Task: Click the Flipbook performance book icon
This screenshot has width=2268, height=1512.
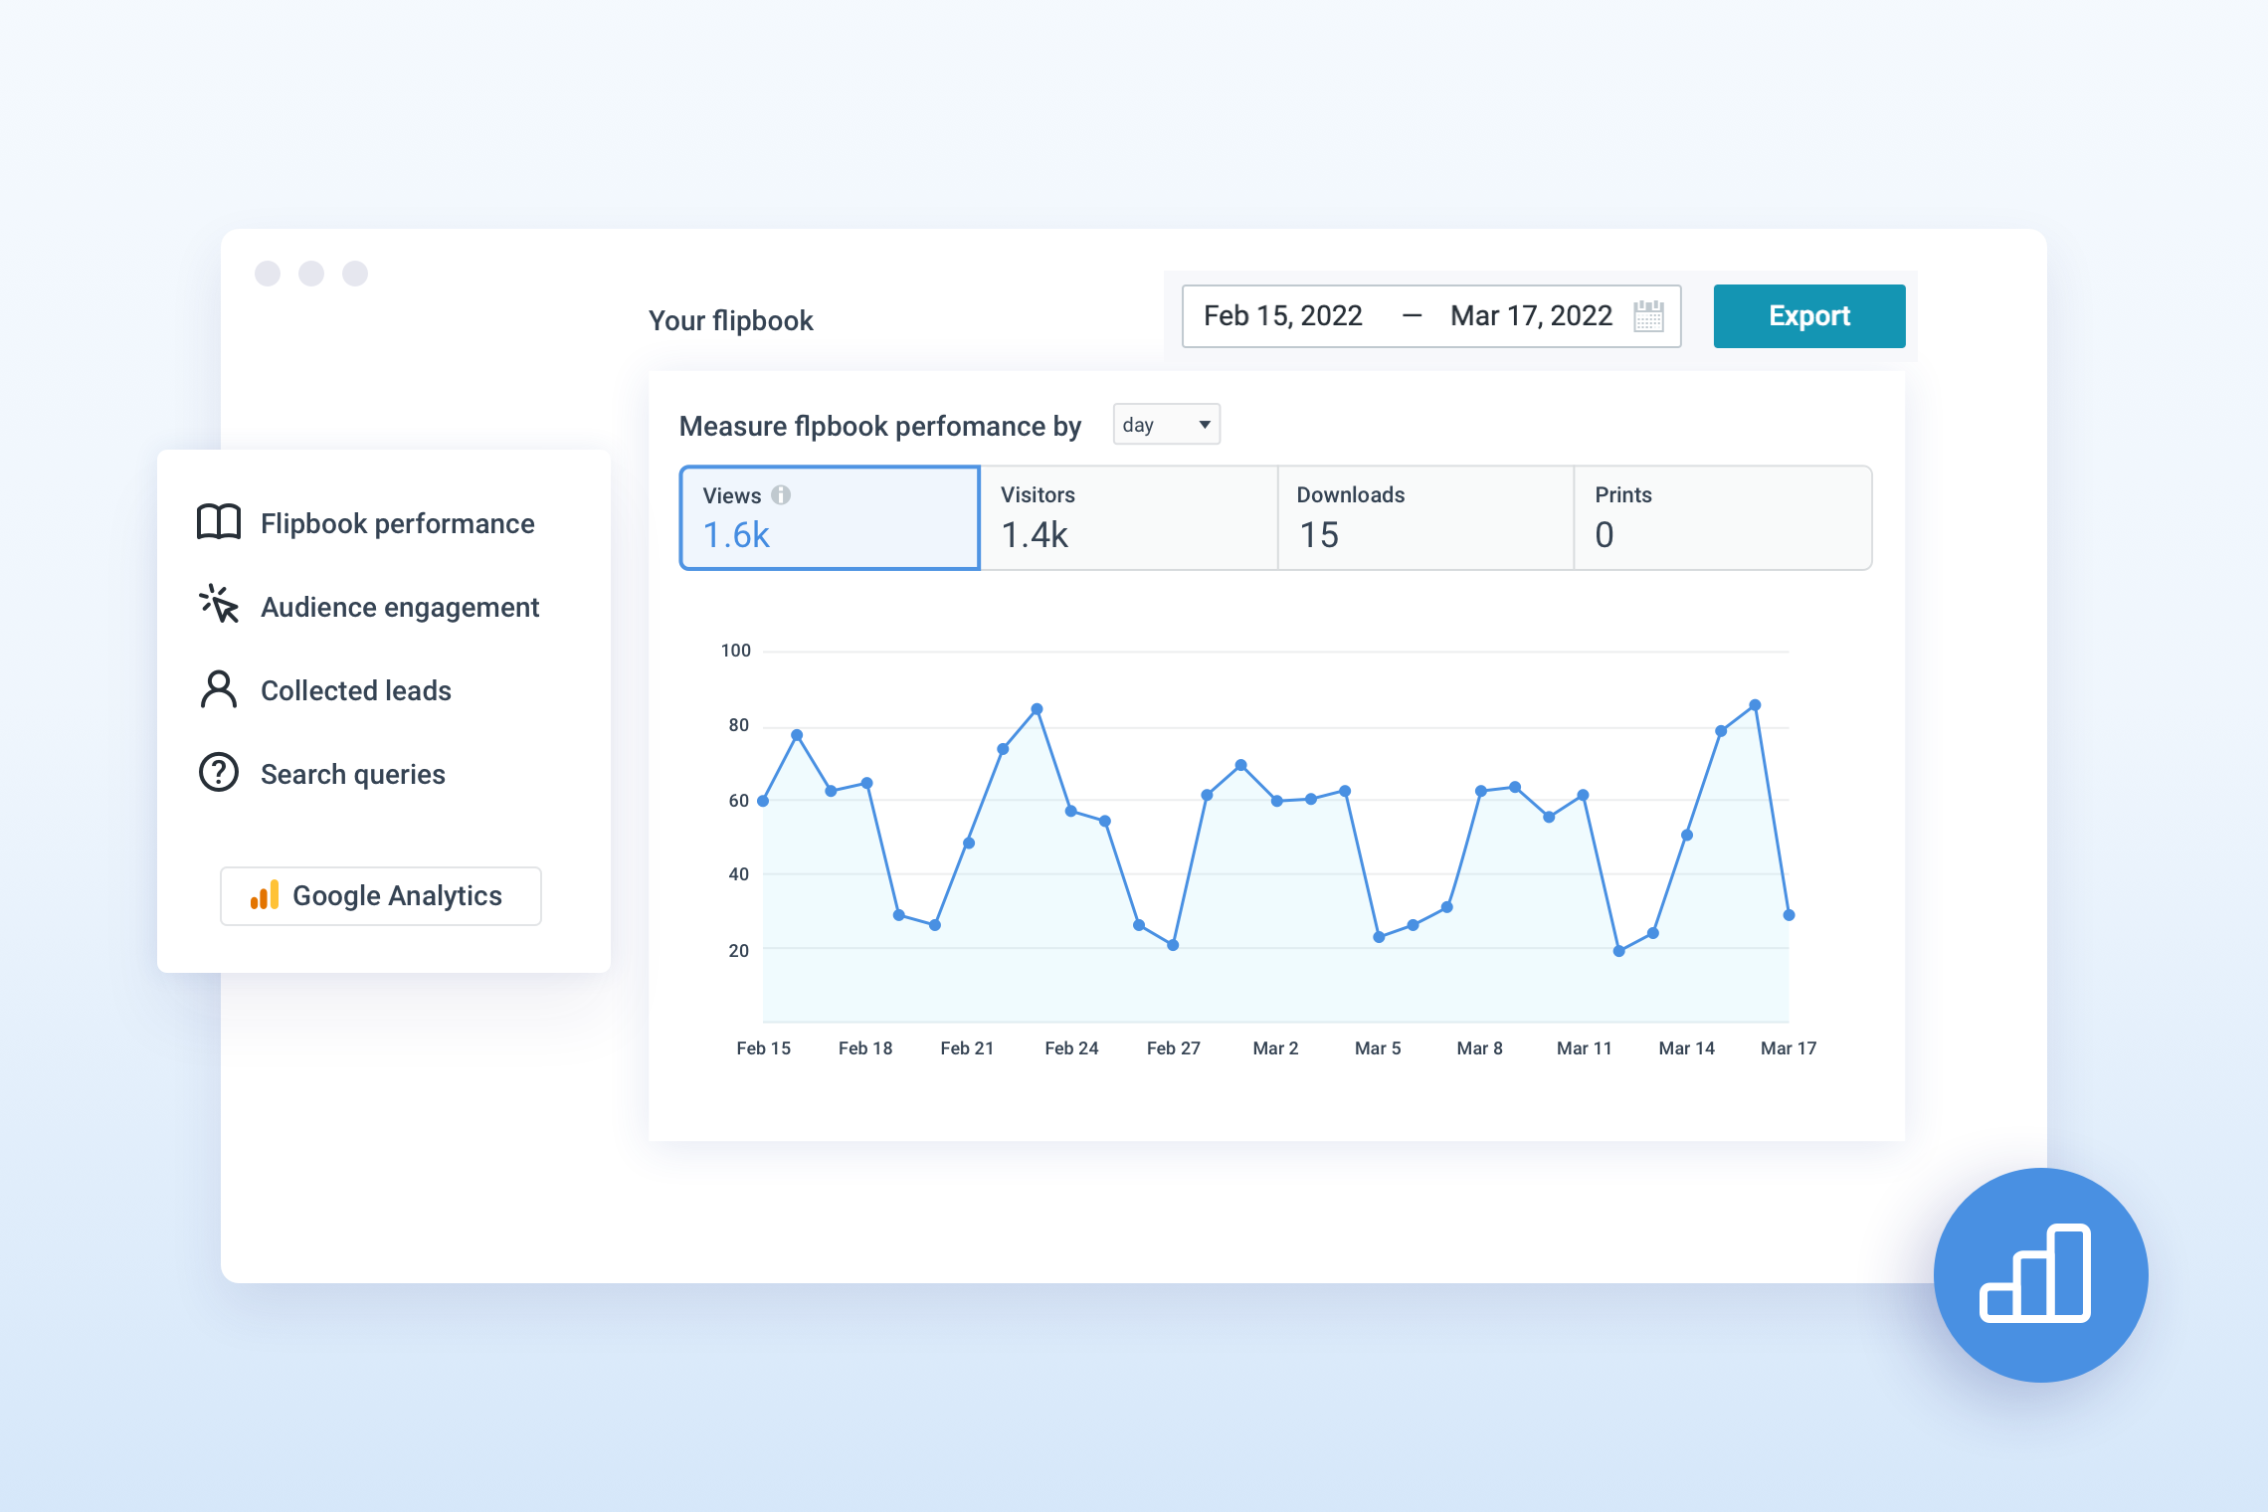Action: pos(218,521)
